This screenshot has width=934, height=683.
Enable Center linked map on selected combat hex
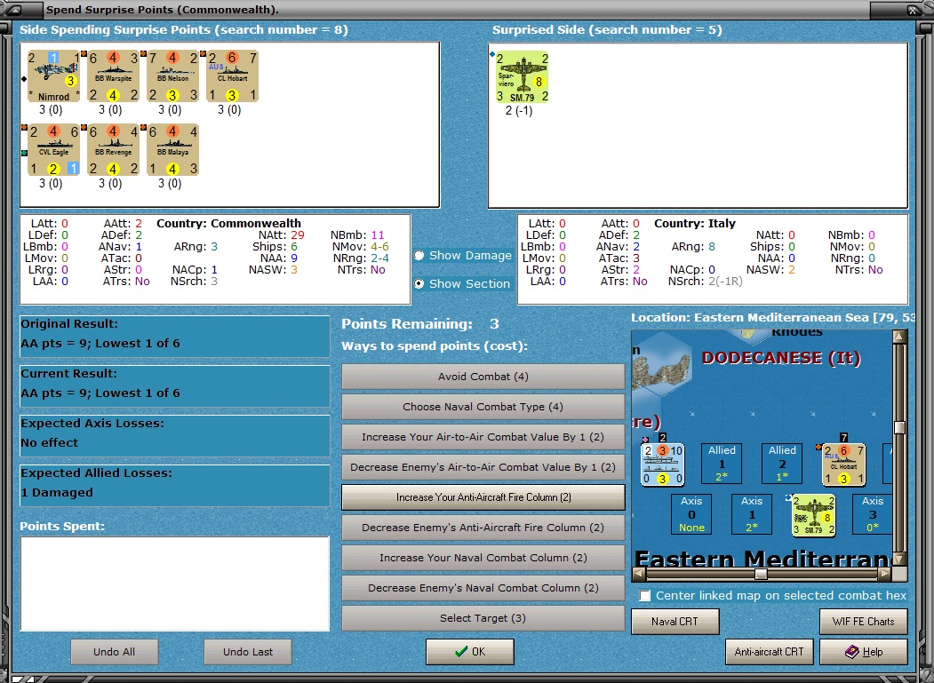tap(644, 595)
